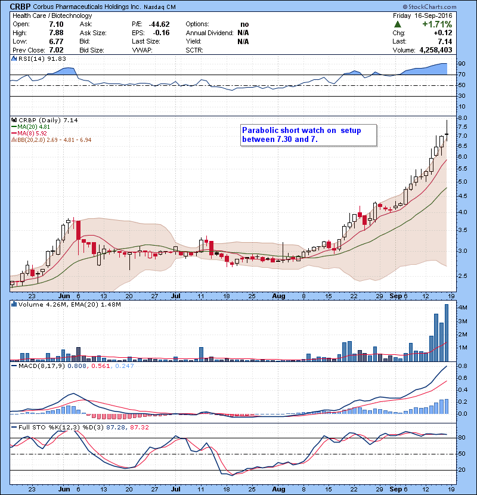
Task: Select the Chg value +0.12
Action: [x=443, y=33]
